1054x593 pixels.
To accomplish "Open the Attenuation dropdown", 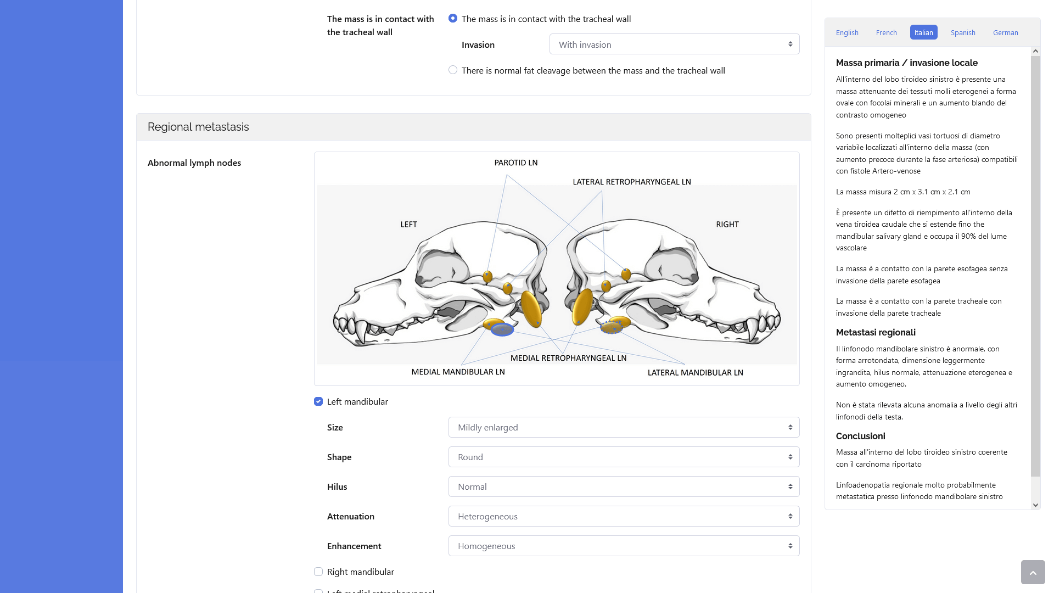I will tap(624, 516).
